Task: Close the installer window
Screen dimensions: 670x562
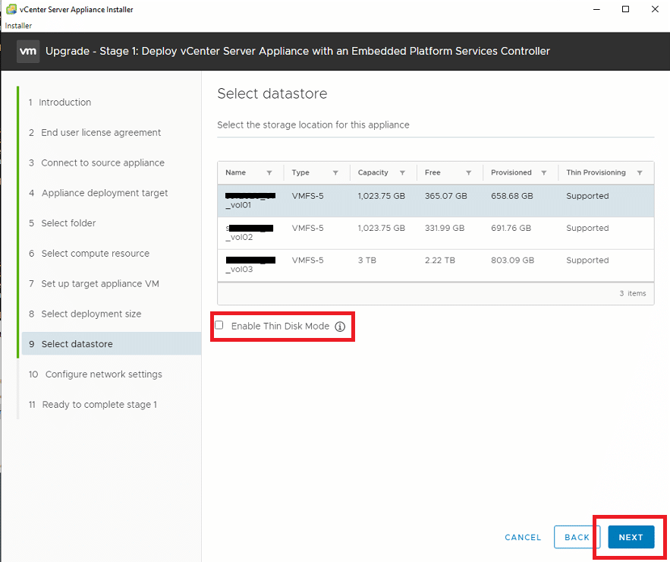Action: [x=655, y=9]
